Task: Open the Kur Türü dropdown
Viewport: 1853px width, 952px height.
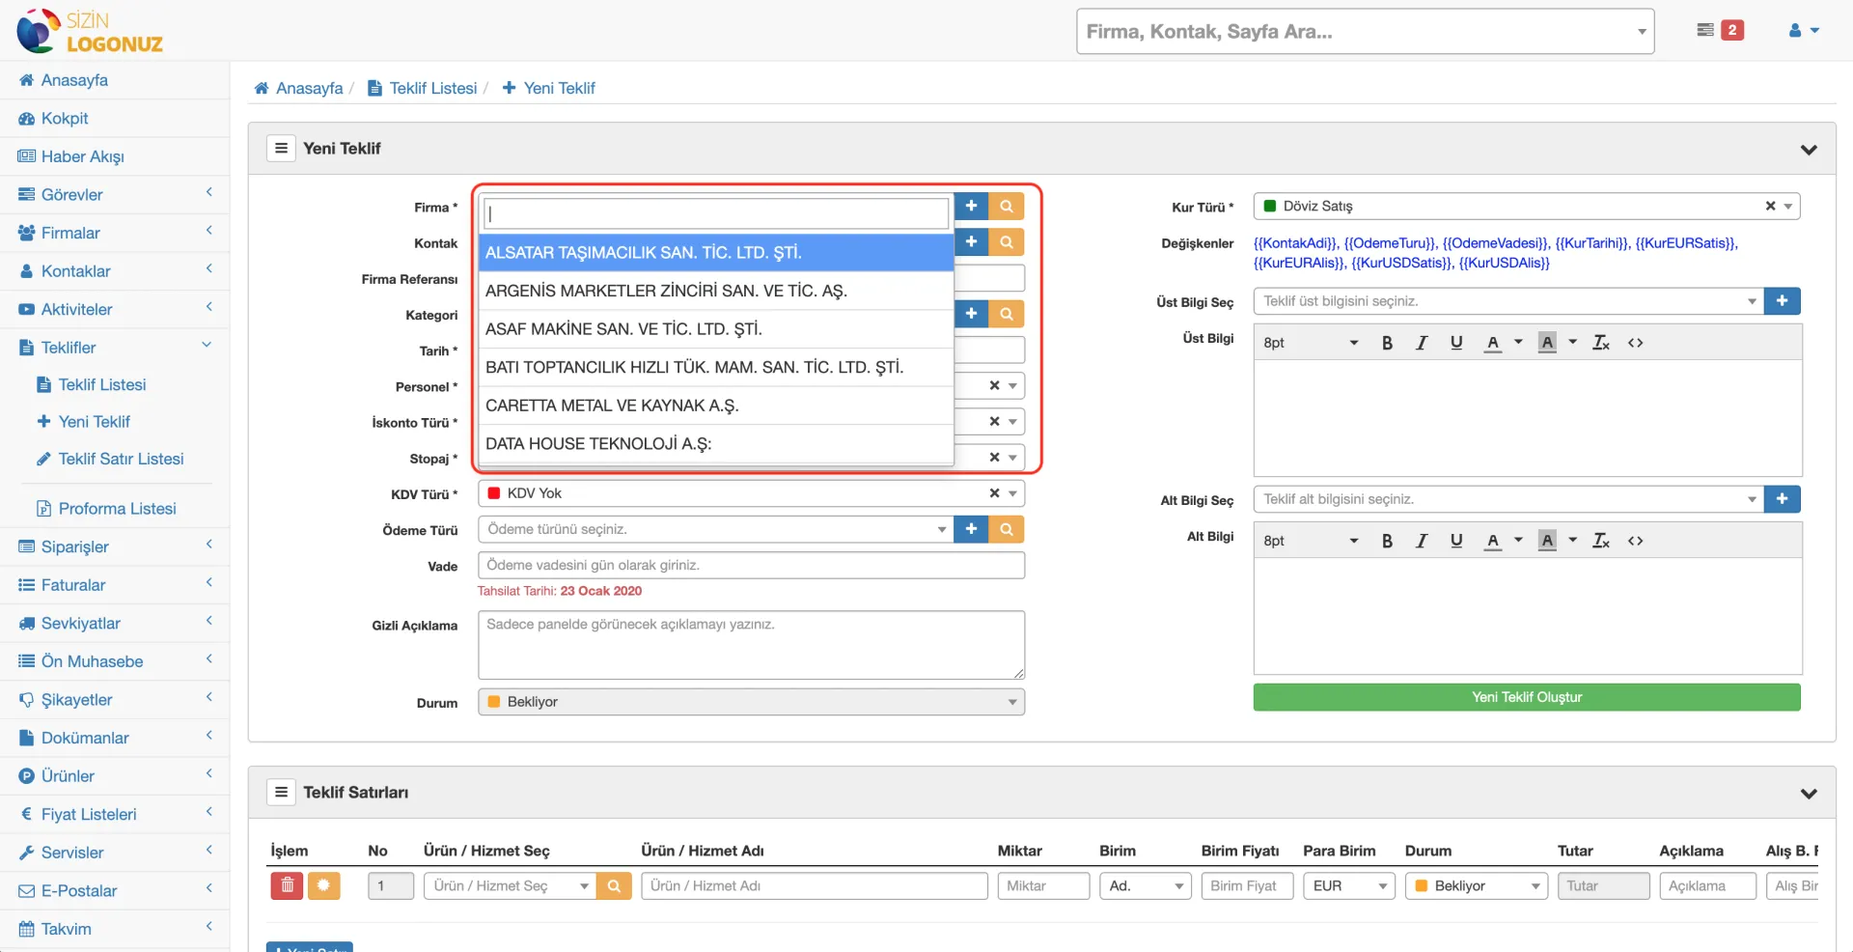Action: (1527, 206)
